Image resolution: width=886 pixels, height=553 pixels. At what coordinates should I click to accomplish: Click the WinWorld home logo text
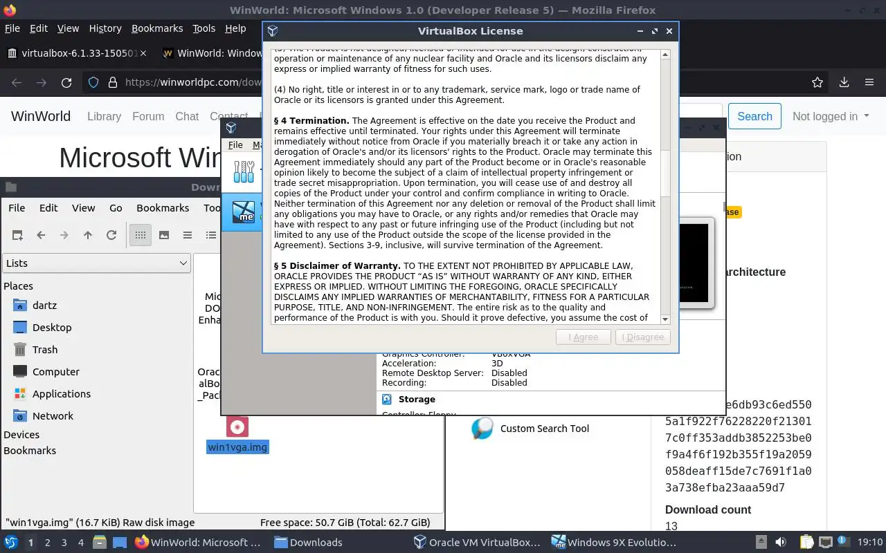41,116
